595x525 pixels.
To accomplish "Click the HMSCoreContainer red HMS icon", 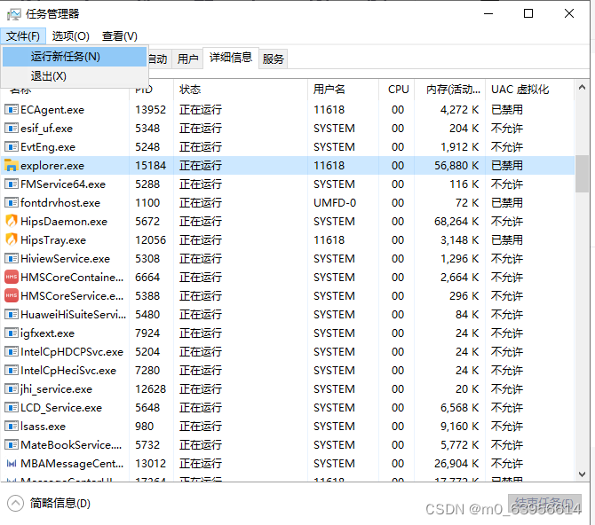I will coord(12,277).
